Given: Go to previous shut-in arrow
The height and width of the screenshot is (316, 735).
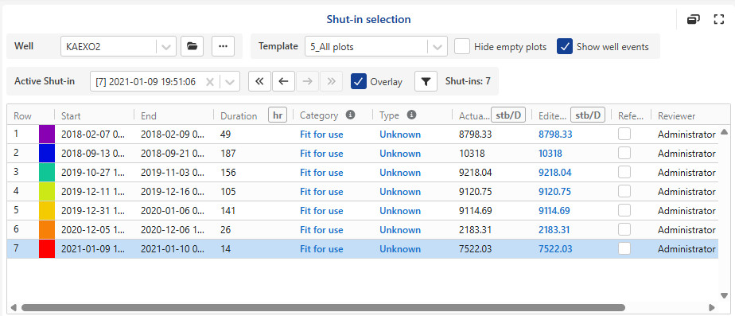Looking at the screenshot, I should [283, 81].
